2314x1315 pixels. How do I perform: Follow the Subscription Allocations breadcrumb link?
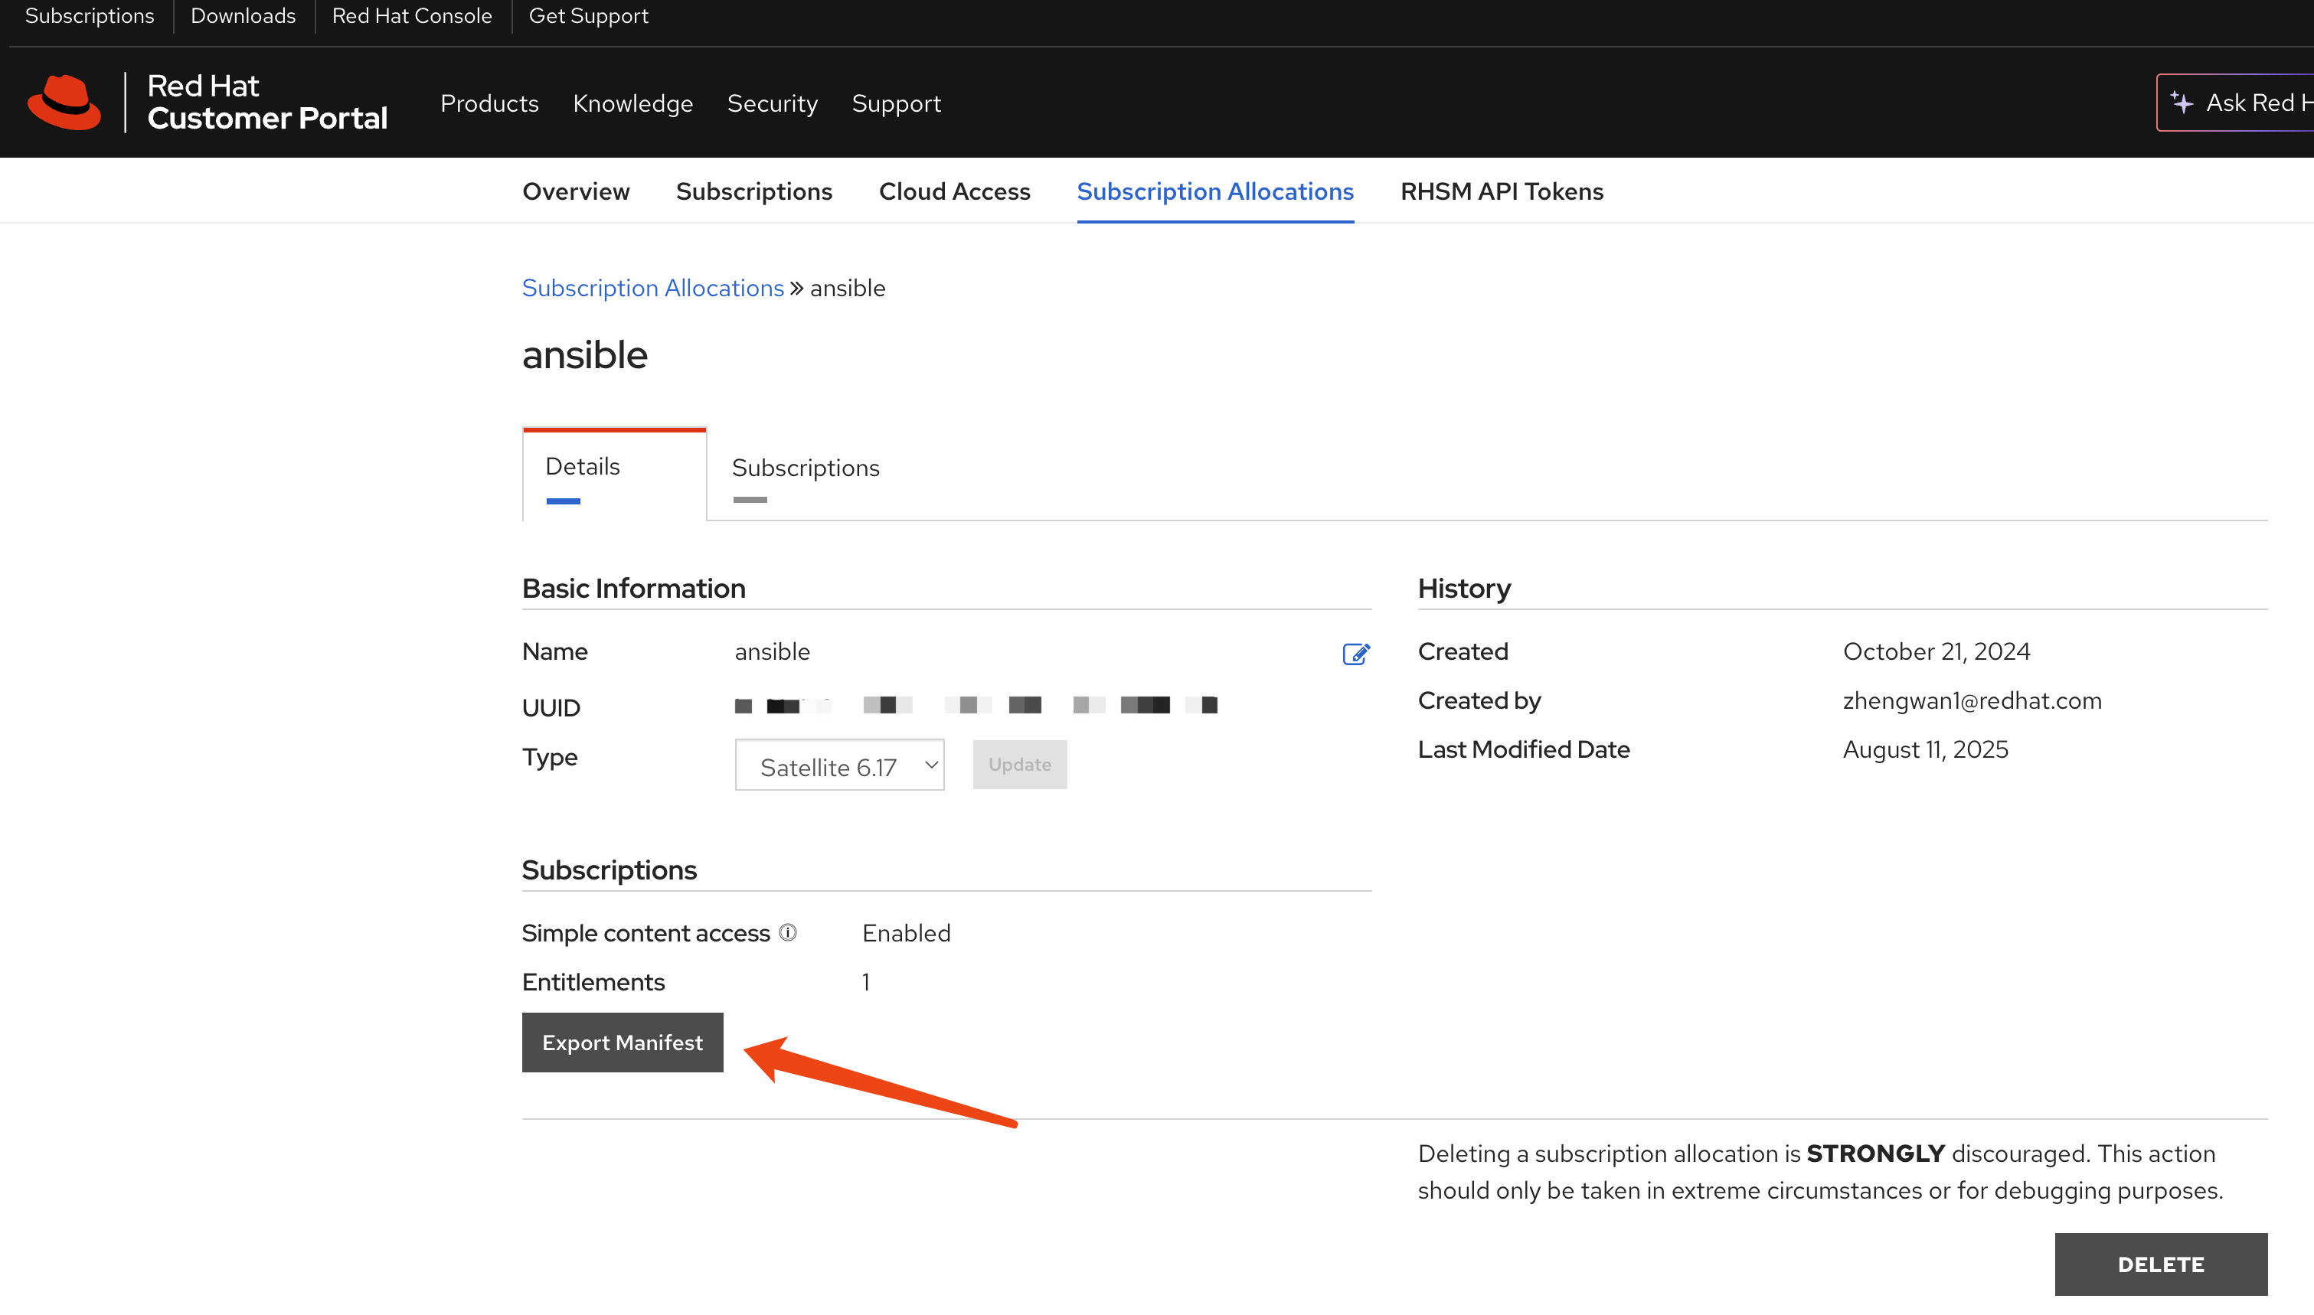coord(652,288)
